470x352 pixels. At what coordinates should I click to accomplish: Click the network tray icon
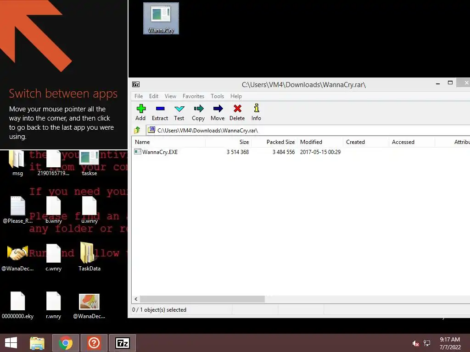pos(427,343)
